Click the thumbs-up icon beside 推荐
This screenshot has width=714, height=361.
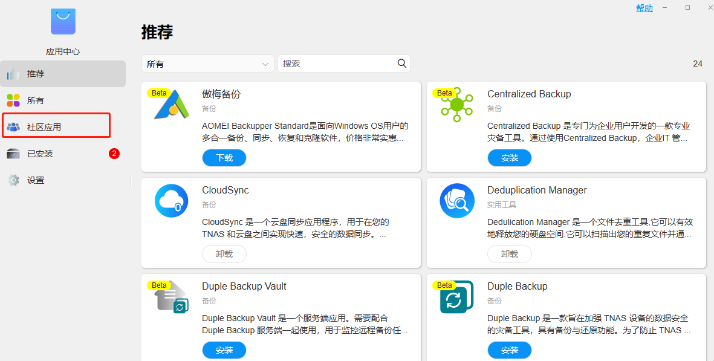(x=13, y=74)
